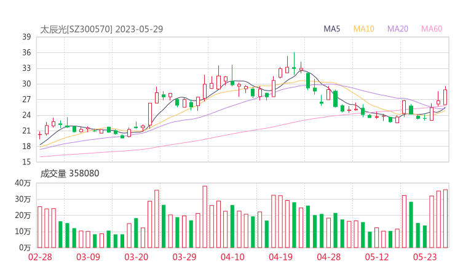Click the MA60 legend label
Viewport: 455px width, 271px height.
(432, 29)
